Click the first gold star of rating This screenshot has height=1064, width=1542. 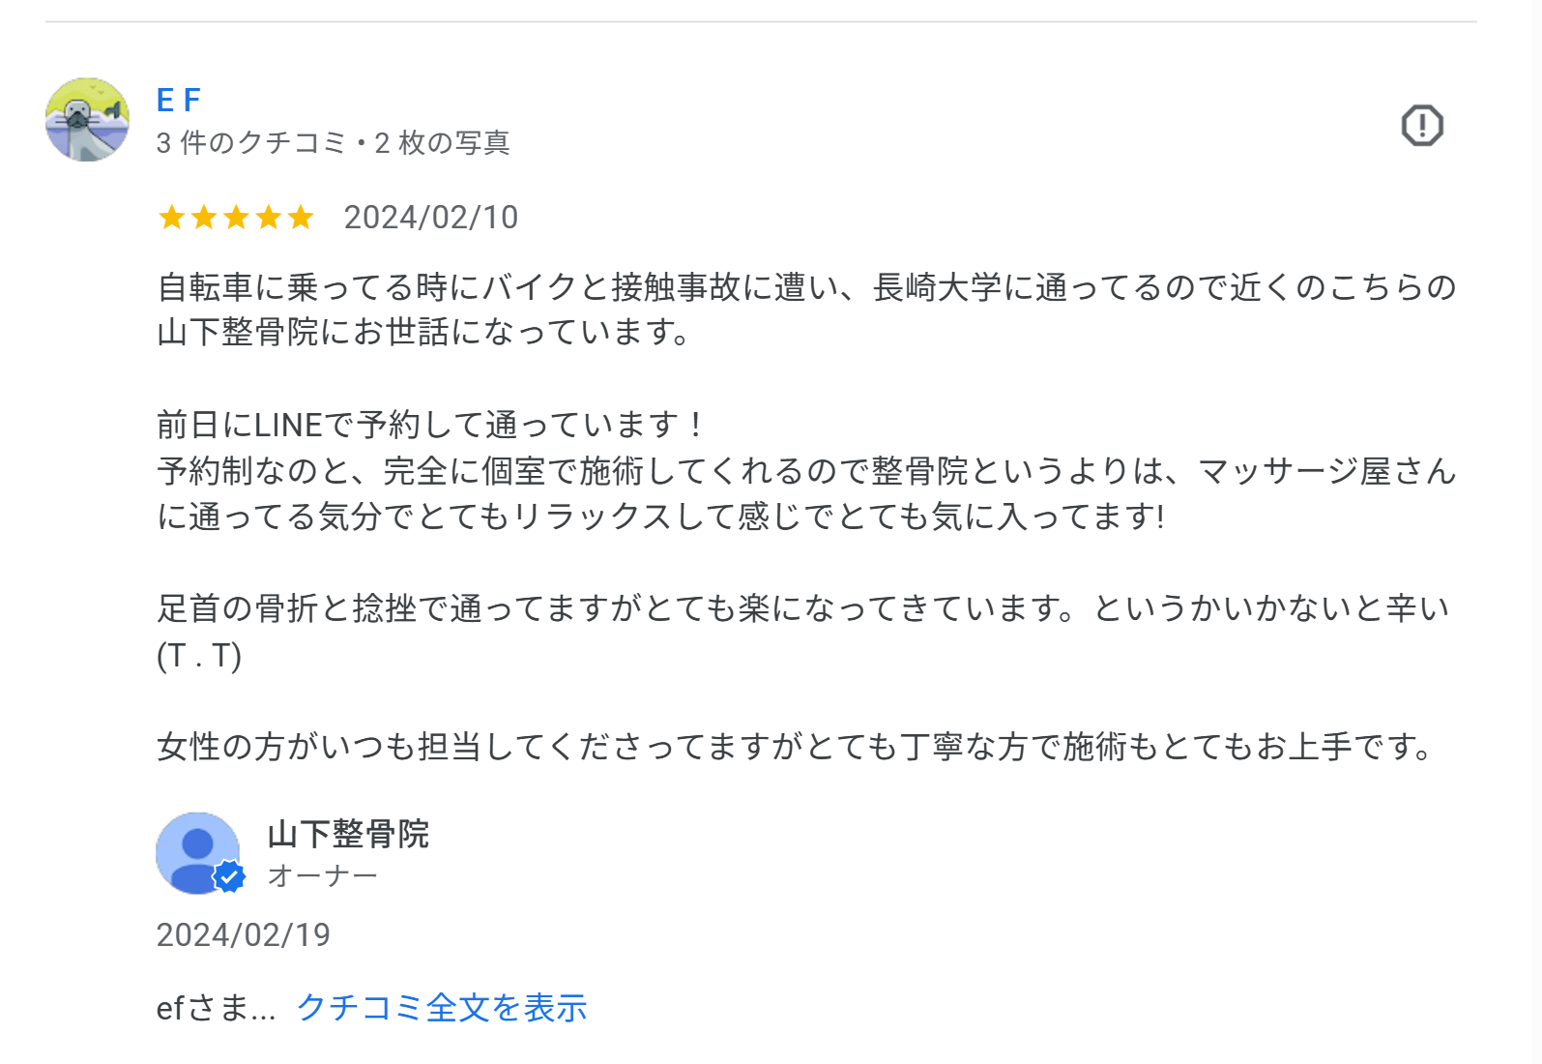pos(172,218)
